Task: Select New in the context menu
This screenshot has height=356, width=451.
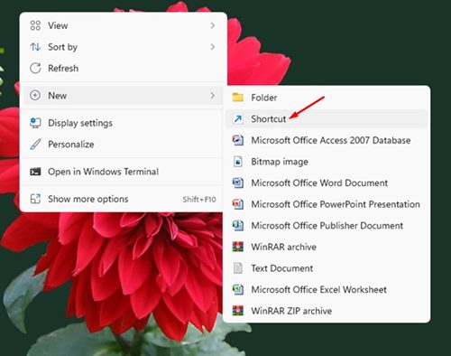Action: click(123, 96)
